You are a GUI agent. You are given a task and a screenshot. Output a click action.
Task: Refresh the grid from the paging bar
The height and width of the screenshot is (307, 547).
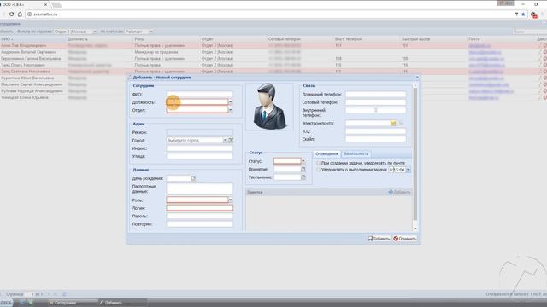pyautogui.click(x=64, y=294)
